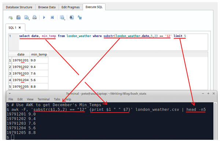Click the save SQL file icon

point(26,17)
